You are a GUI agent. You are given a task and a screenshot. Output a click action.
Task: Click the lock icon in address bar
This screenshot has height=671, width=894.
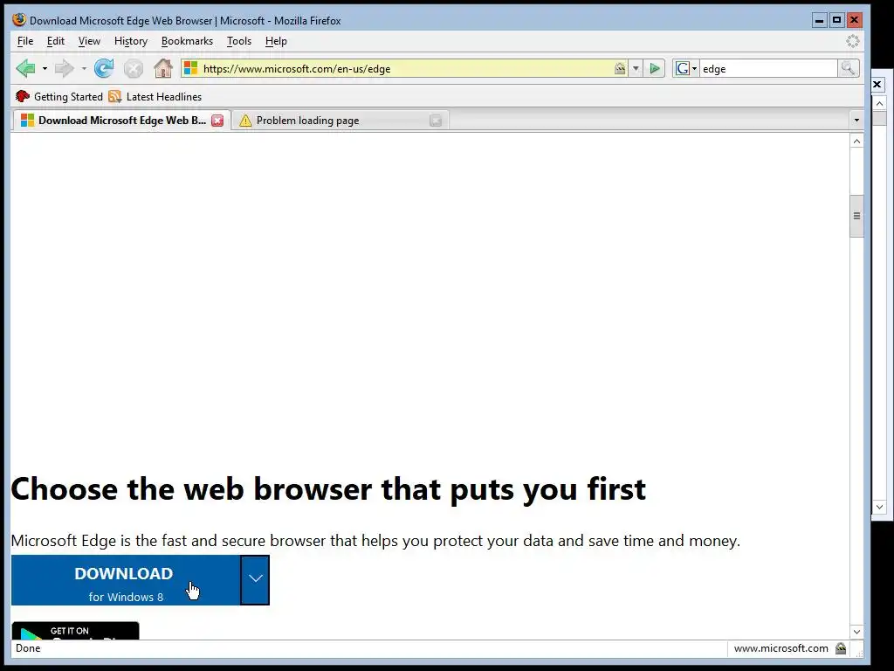[x=620, y=68]
